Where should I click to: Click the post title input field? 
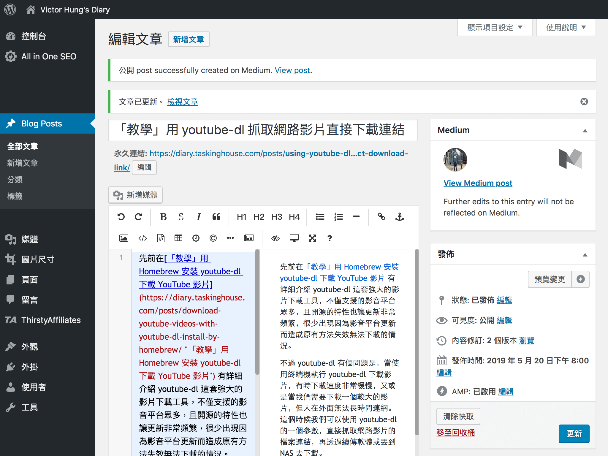[263, 130]
